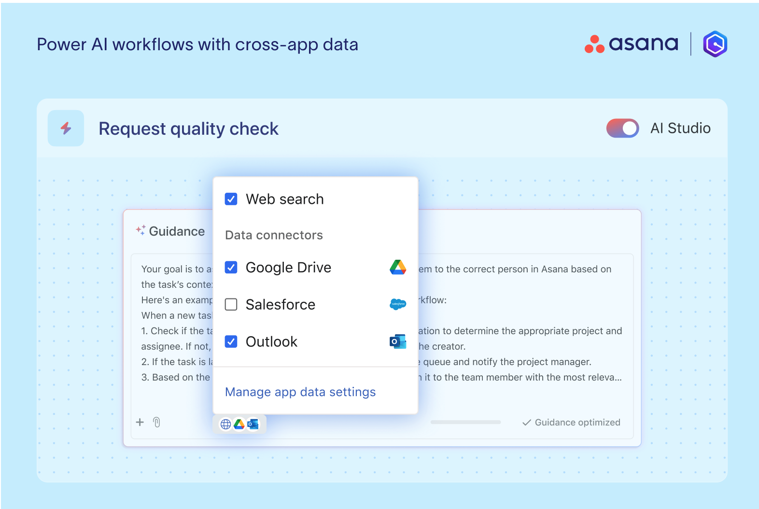Viewport: 759px width, 509px height.
Task: Select the Salesforce label
Action: point(281,305)
